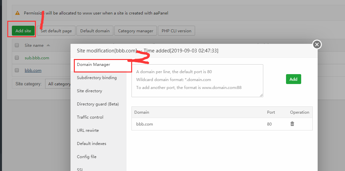
Task: Delete the bbb.com domain with trash icon
Action: point(292,124)
